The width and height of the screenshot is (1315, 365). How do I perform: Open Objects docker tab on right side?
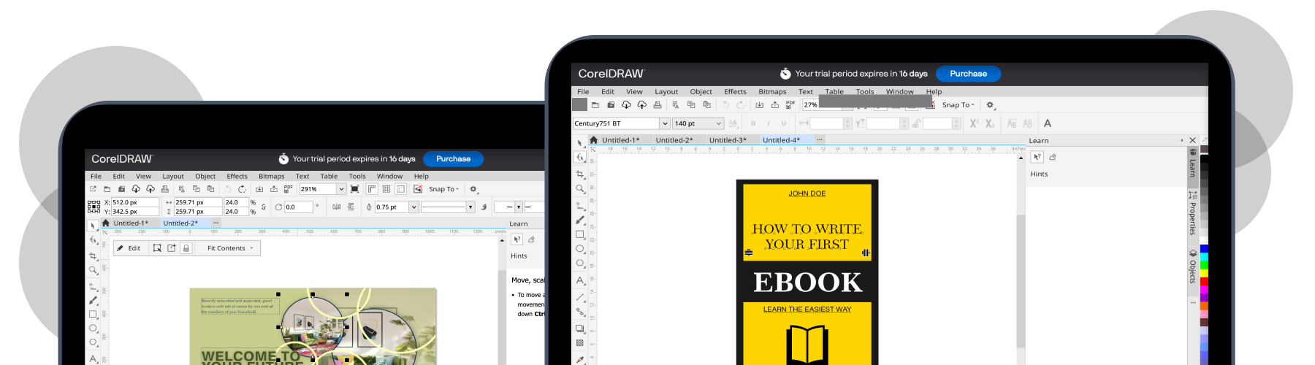click(x=1192, y=266)
